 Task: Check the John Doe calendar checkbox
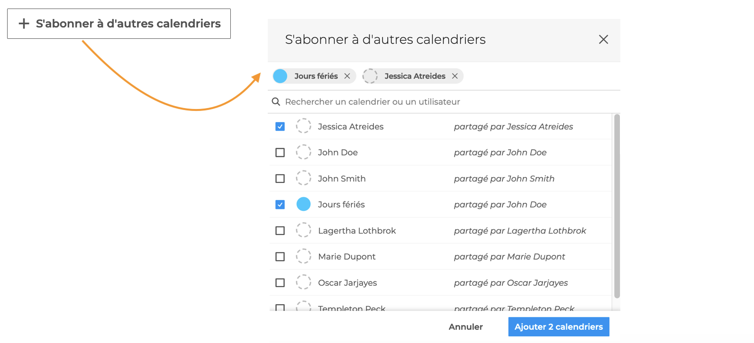[280, 153]
